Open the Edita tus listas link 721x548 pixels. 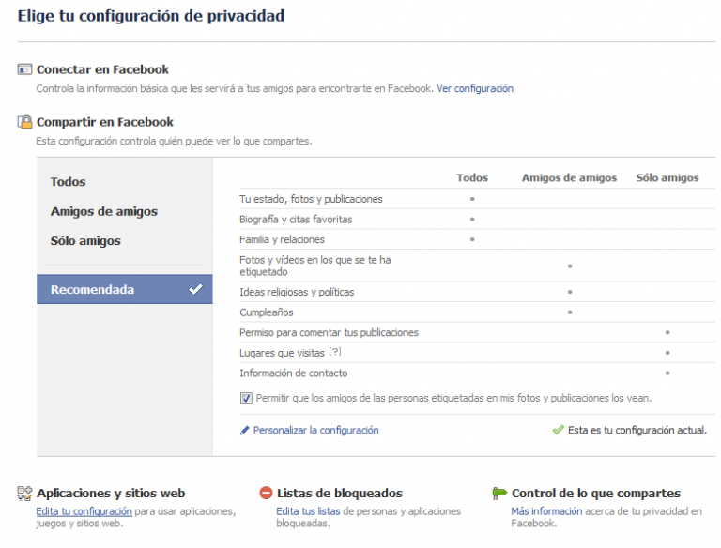tap(308, 511)
